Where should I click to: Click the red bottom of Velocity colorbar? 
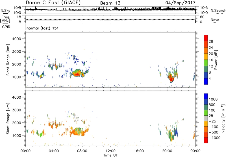206,140
